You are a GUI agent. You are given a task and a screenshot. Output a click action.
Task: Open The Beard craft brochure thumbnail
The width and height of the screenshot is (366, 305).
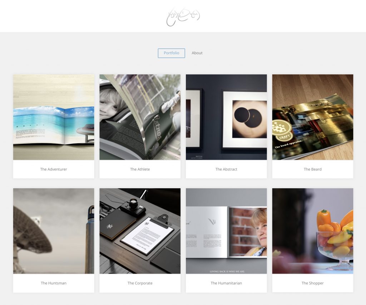tap(313, 117)
